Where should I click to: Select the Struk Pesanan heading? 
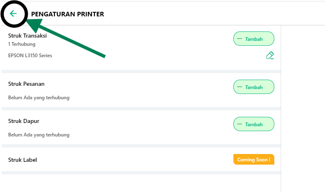[x=26, y=84]
